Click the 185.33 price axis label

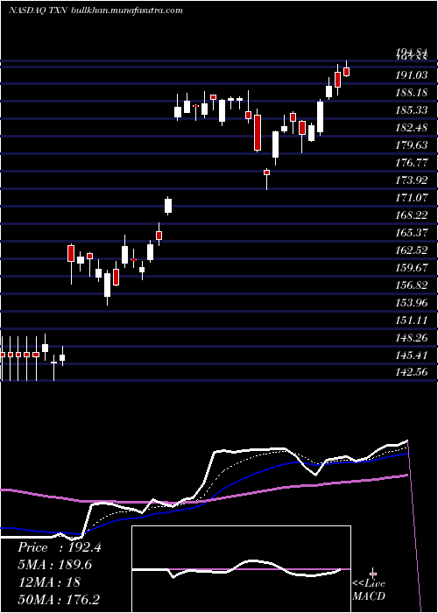(411, 110)
